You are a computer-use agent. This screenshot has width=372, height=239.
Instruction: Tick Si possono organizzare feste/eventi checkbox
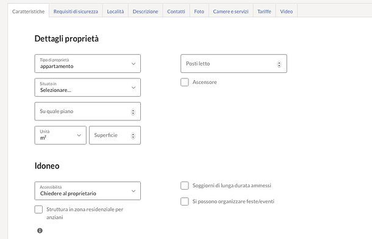[x=185, y=201]
